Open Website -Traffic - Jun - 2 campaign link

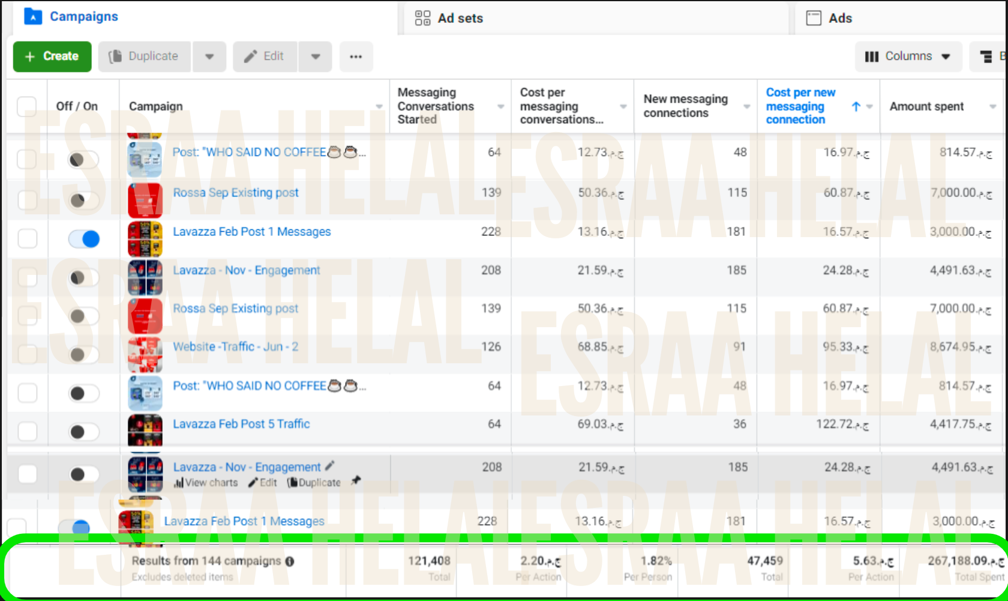click(235, 346)
